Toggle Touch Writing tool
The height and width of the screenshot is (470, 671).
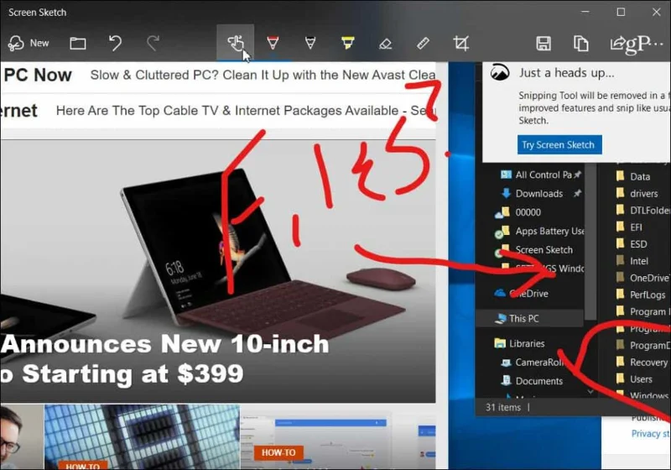[x=236, y=44]
